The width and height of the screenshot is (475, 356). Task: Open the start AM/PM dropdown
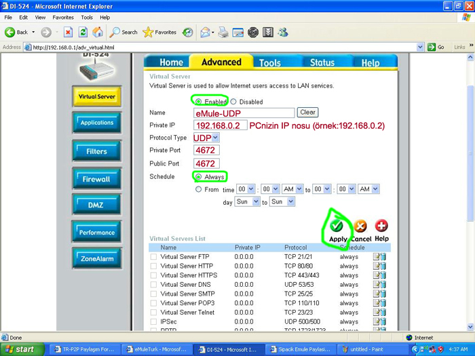(x=292, y=189)
